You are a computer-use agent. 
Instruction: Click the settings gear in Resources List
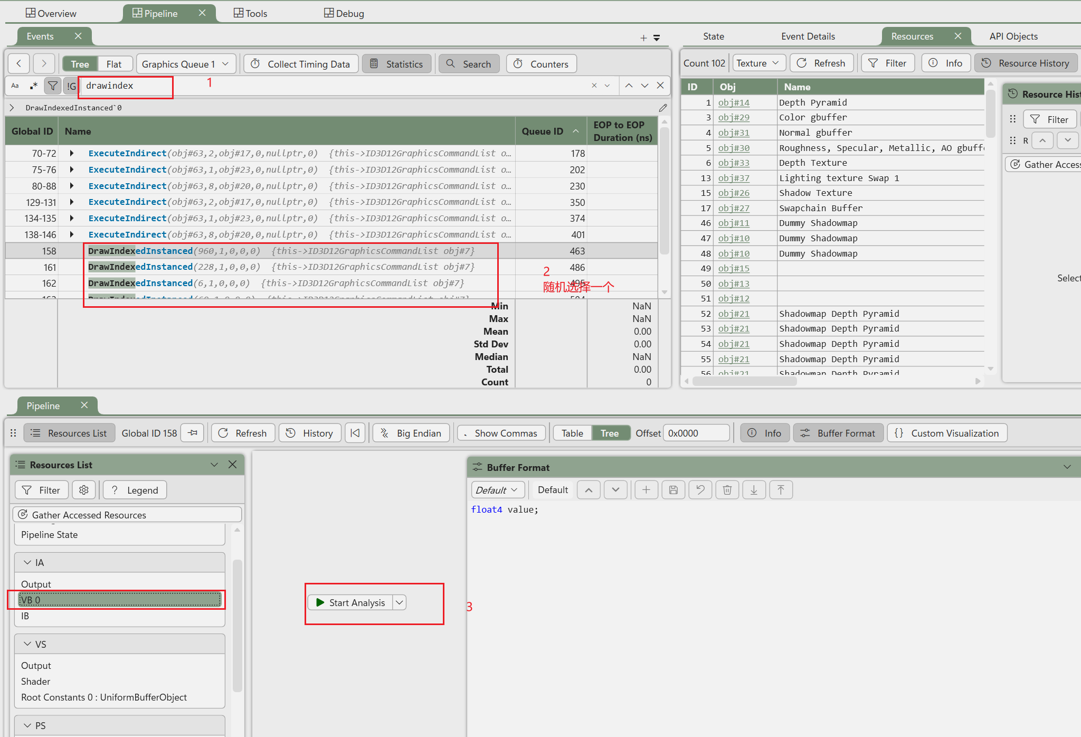coord(84,490)
